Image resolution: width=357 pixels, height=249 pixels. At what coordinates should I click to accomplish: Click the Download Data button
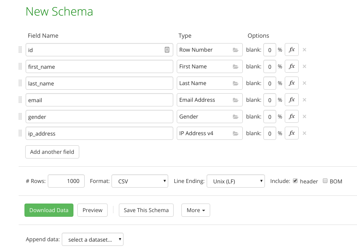(49, 210)
